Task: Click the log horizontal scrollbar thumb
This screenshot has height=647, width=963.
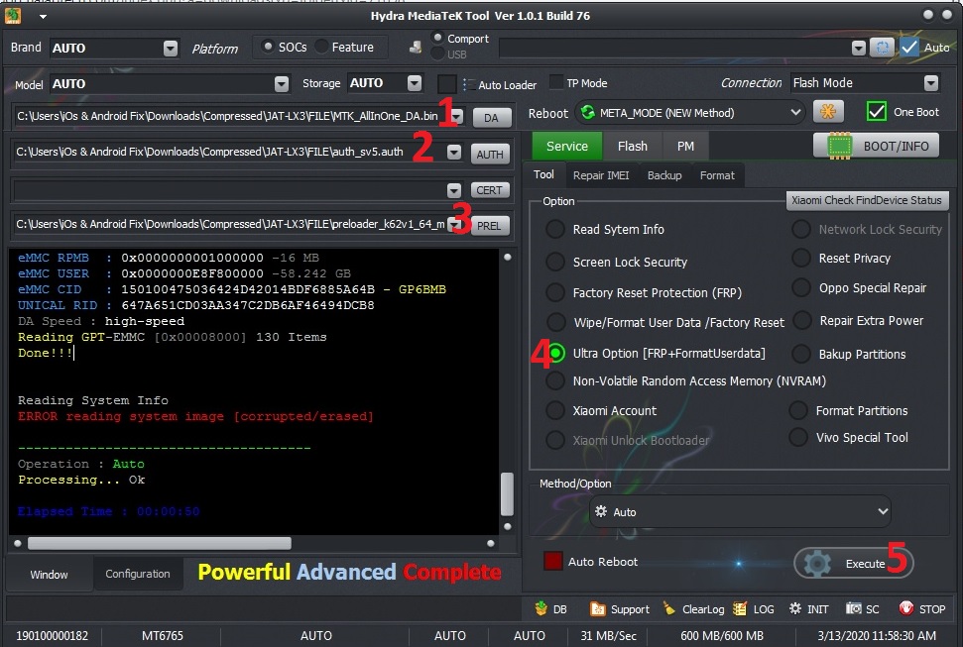Action: (159, 543)
